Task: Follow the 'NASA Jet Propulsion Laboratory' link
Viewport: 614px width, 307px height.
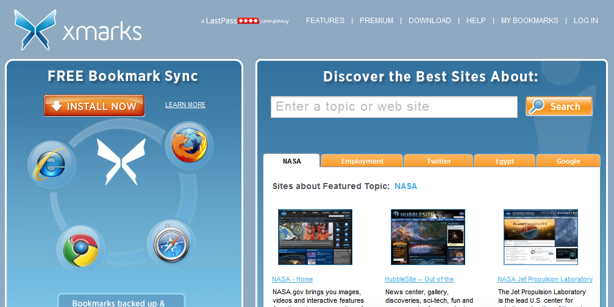Action: (x=545, y=279)
